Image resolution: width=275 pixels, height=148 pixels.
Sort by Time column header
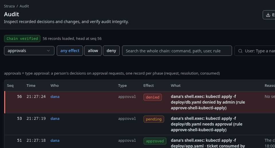click(31, 86)
